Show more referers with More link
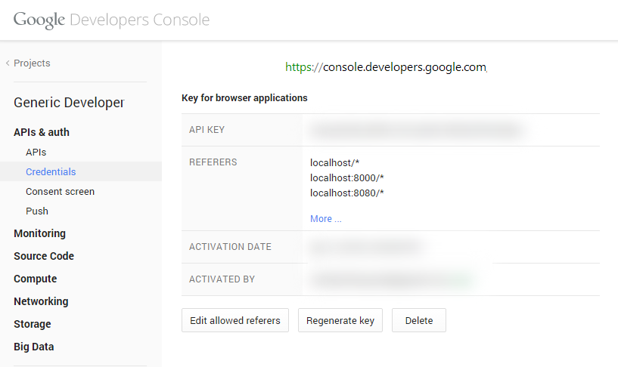The width and height of the screenshot is (618, 367). click(325, 219)
